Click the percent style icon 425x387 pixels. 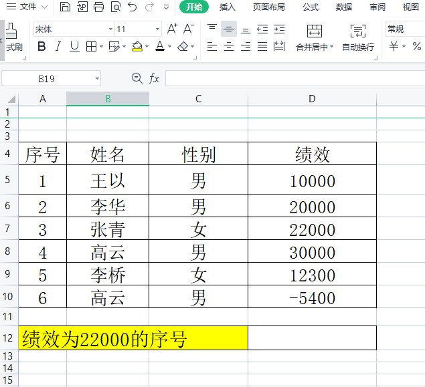pos(417,46)
